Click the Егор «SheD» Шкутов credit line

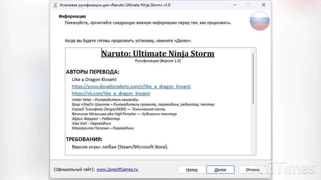click(143, 104)
